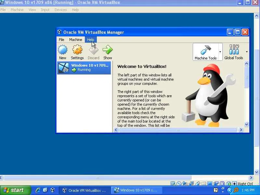Click the VirtualBox Manager title bar cube icon
This screenshot has height=195, width=260.
point(59,32)
